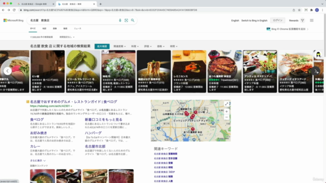Image resolution: width=326 pixels, height=183 pixels.
Task: Open the 価格 price filter dropdown
Action: click(x=161, y=46)
